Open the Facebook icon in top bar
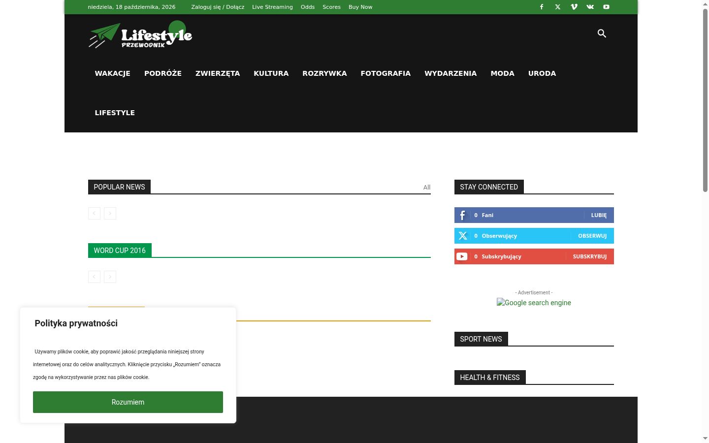709x443 pixels. pos(542,7)
